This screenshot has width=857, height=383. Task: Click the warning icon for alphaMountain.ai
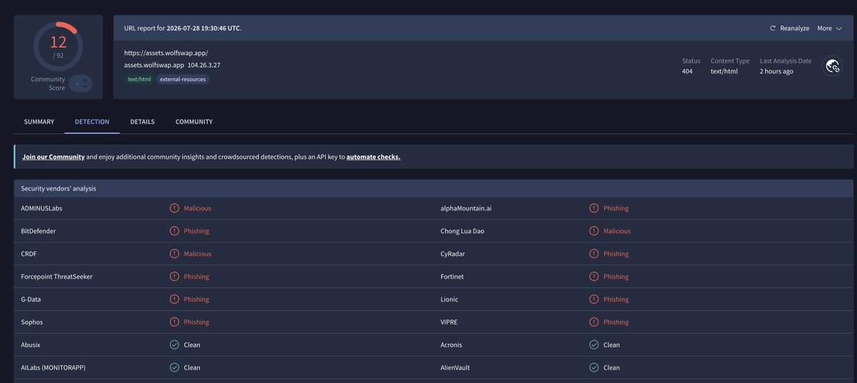[x=594, y=208]
